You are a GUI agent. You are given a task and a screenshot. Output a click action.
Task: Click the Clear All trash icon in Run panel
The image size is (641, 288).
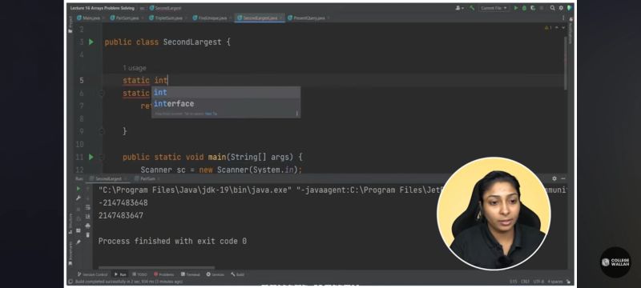tap(88, 234)
